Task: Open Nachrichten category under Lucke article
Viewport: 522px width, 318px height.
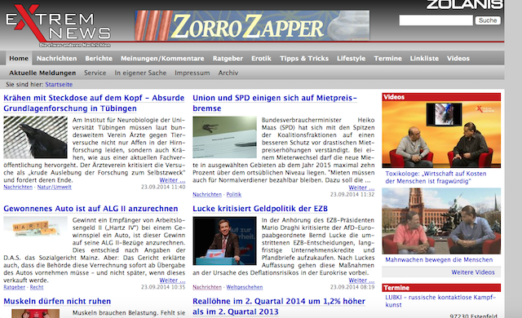Action: [x=207, y=287]
